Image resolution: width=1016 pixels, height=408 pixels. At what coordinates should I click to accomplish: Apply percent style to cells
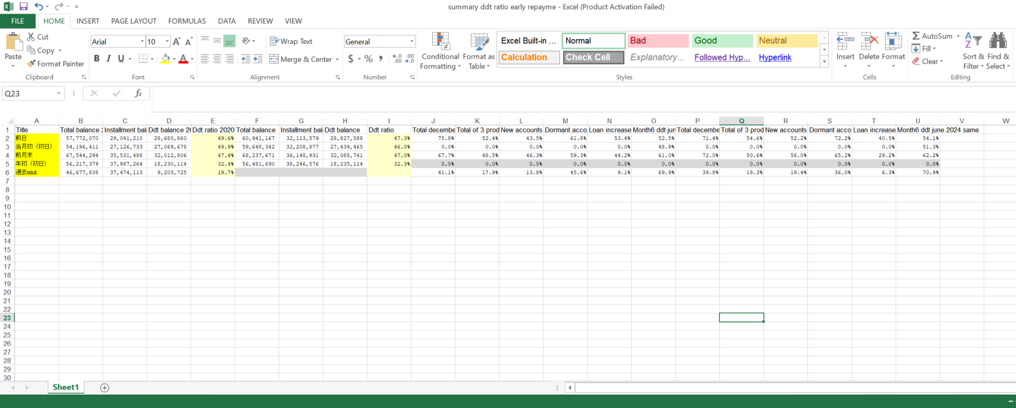click(368, 59)
